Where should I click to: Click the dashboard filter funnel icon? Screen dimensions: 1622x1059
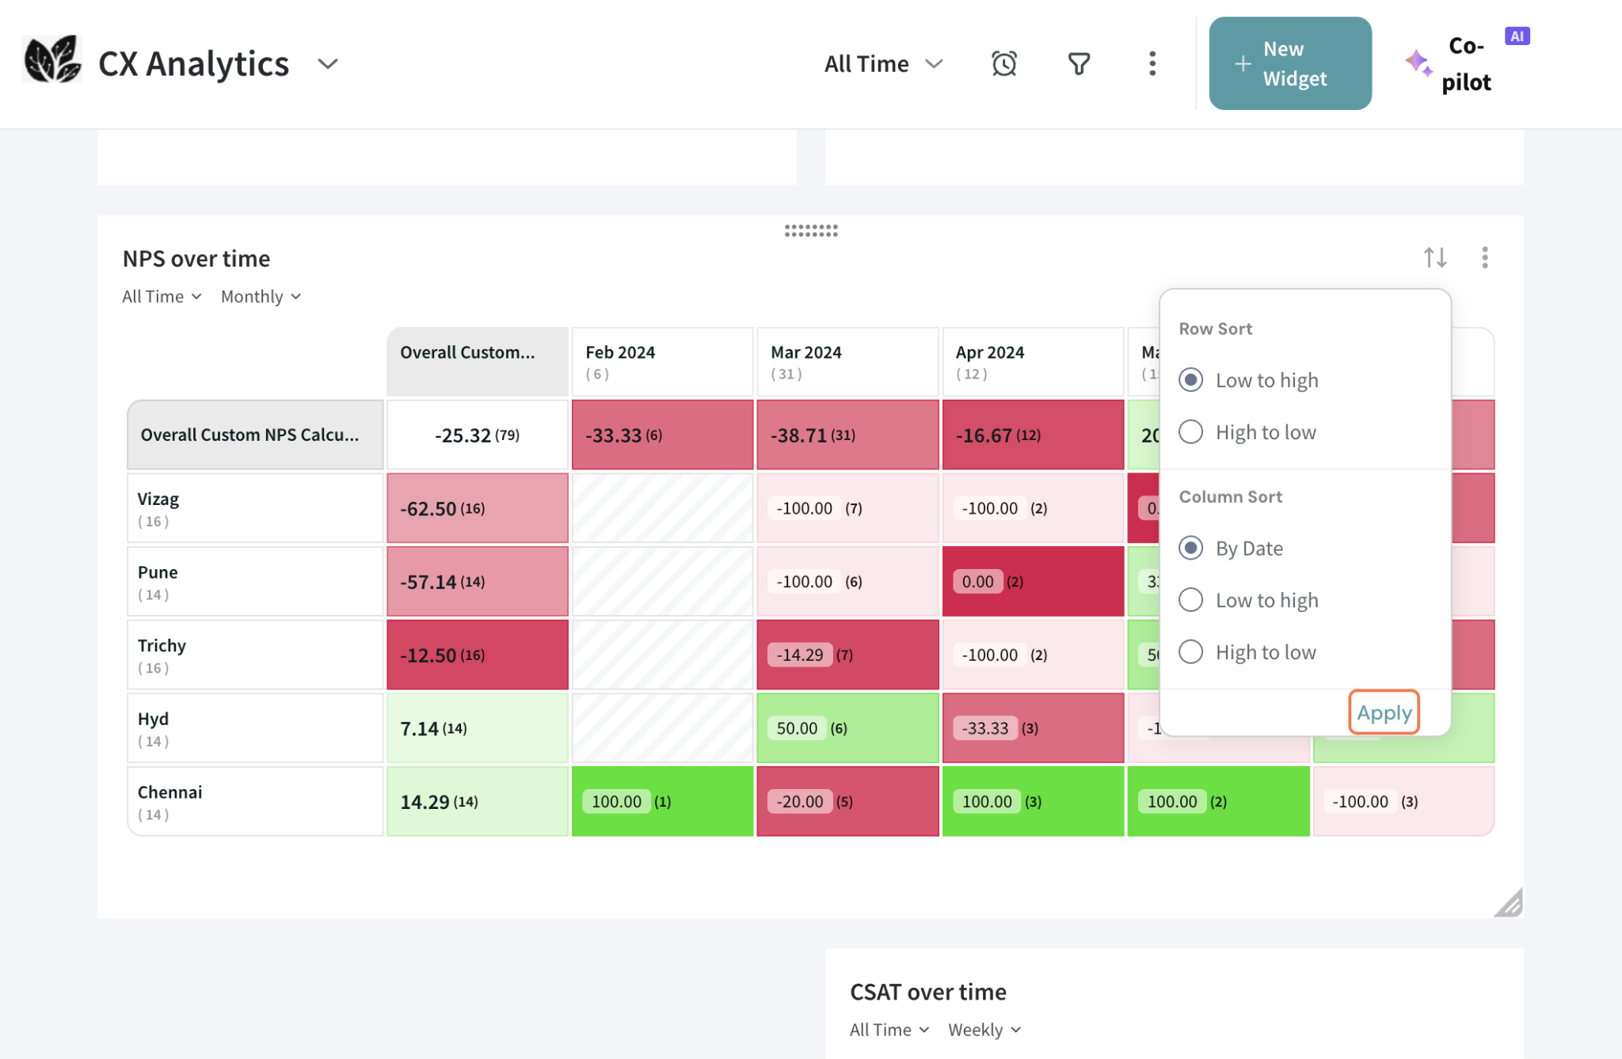click(x=1079, y=63)
